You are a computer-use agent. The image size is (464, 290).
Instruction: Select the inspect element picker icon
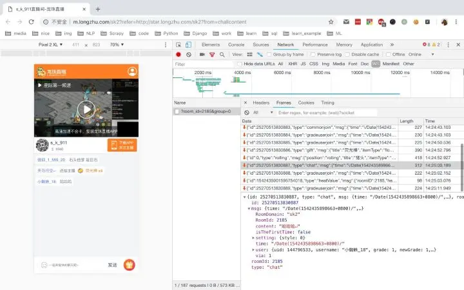178,44
